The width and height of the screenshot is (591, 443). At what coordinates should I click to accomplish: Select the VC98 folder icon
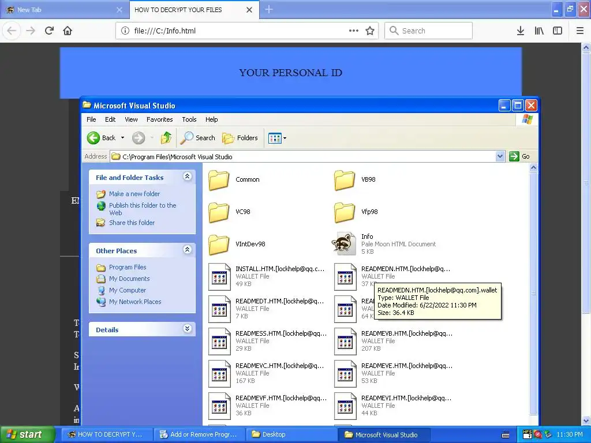point(219,212)
